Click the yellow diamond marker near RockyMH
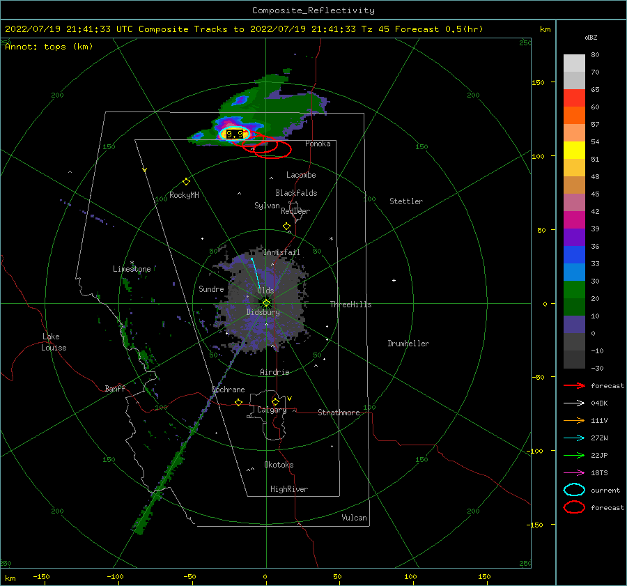The image size is (627, 586). click(186, 182)
